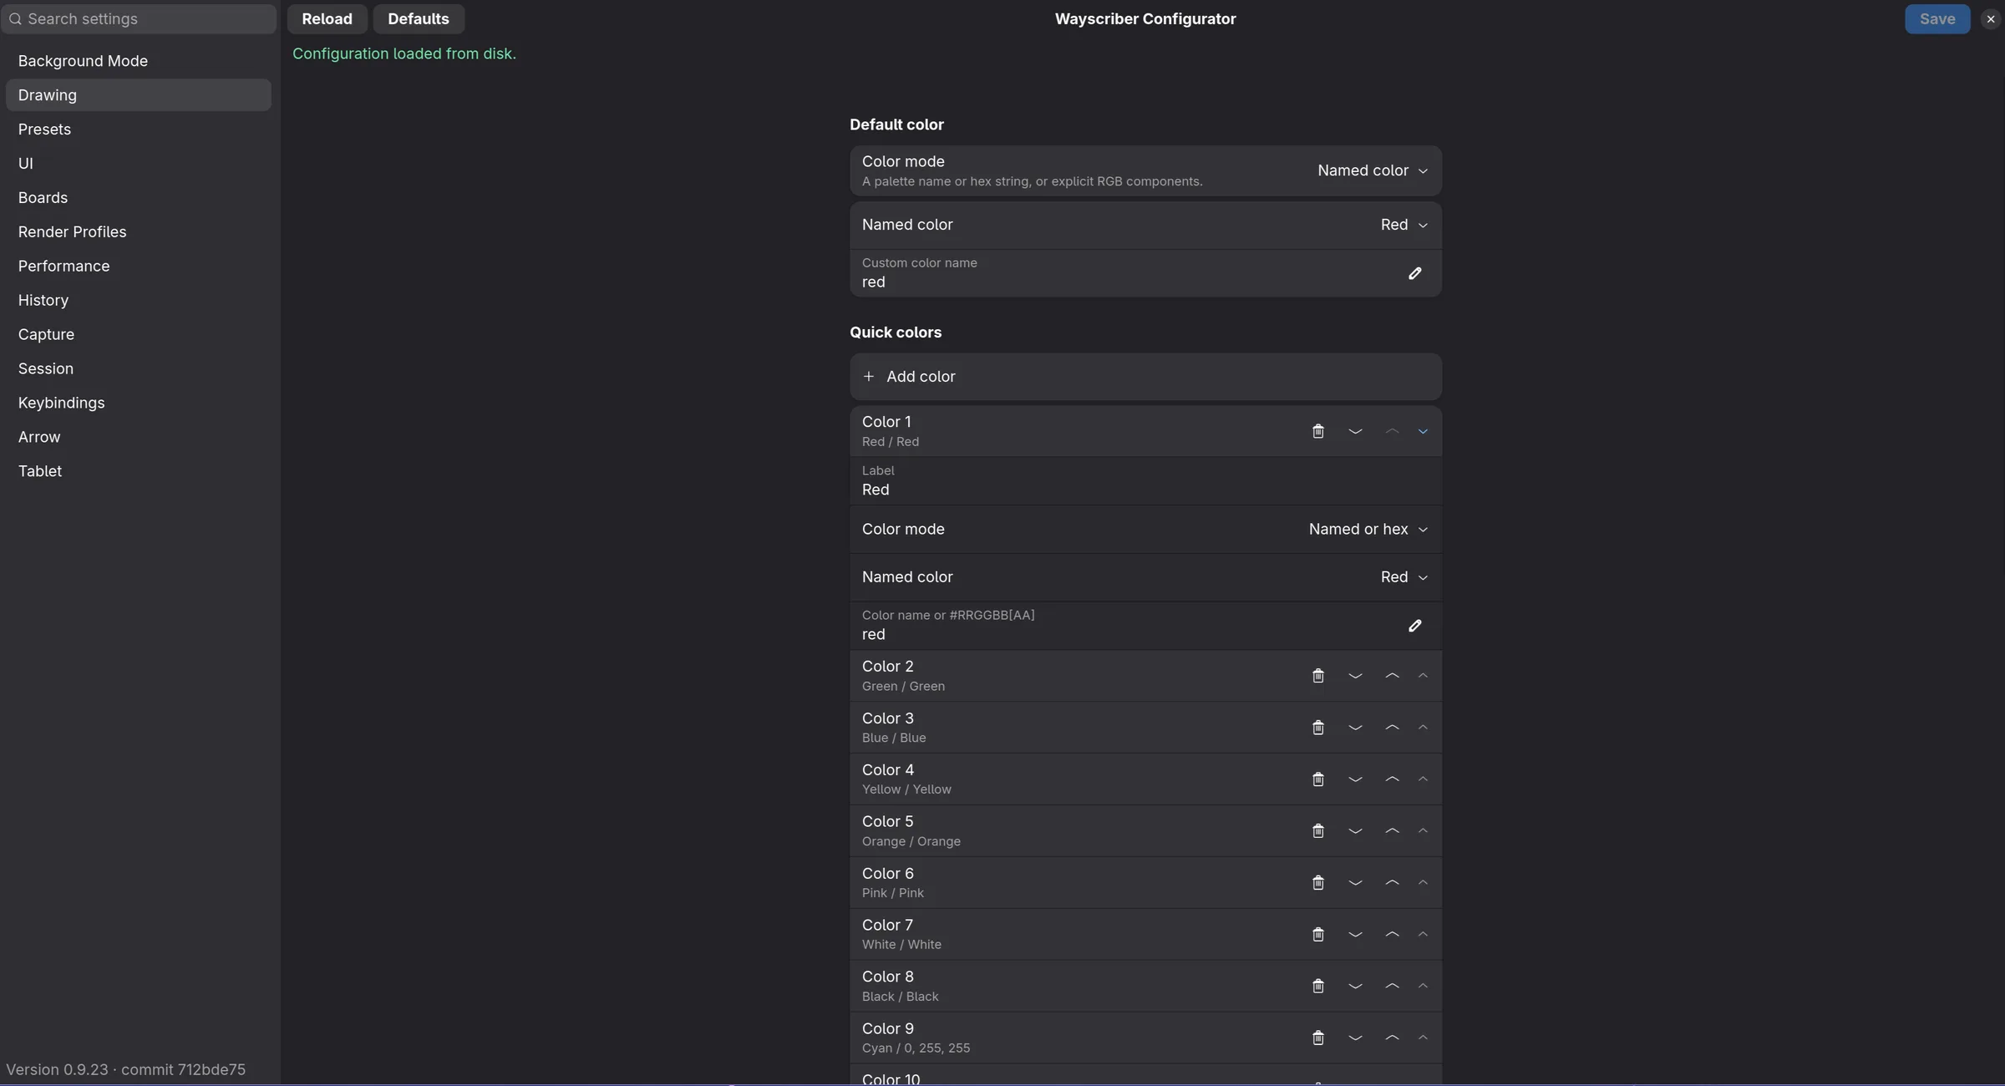Move Color 9 Cyan up
The height and width of the screenshot is (1086, 2005).
(x=1392, y=1038)
